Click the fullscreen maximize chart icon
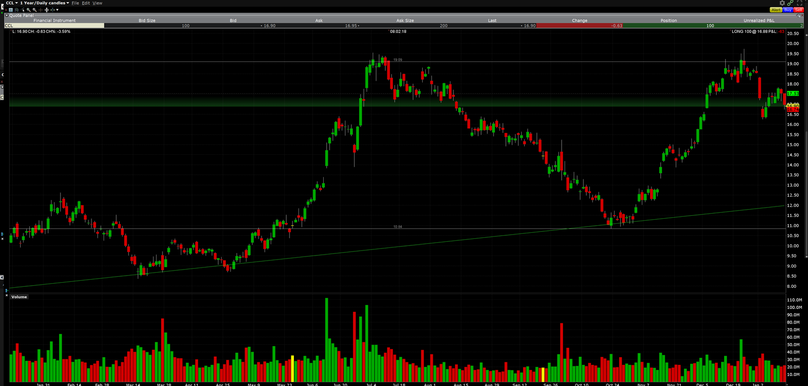The width and height of the screenshot is (808, 386). click(799, 3)
